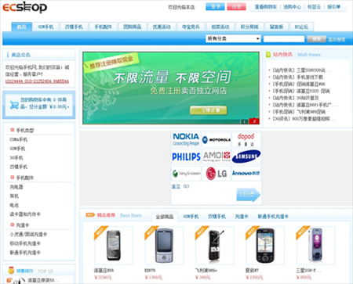The width and height of the screenshot is (353, 284).
Task: Open the 耳机 sidebar category
Action: point(14,196)
